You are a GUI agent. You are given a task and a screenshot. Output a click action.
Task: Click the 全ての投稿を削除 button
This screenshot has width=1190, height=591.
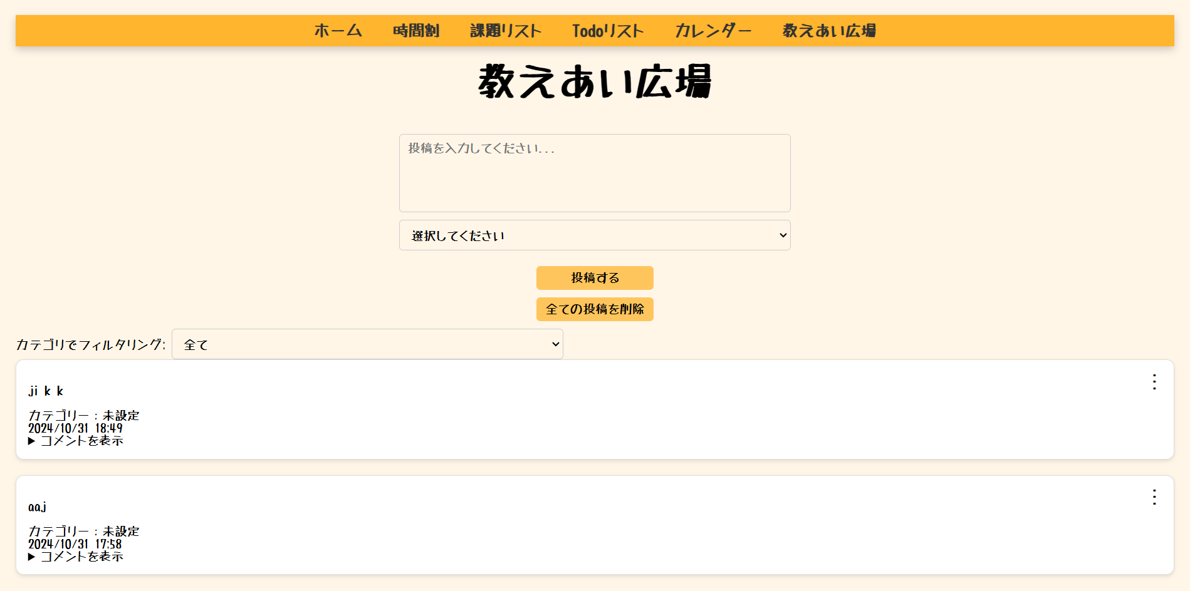(594, 309)
